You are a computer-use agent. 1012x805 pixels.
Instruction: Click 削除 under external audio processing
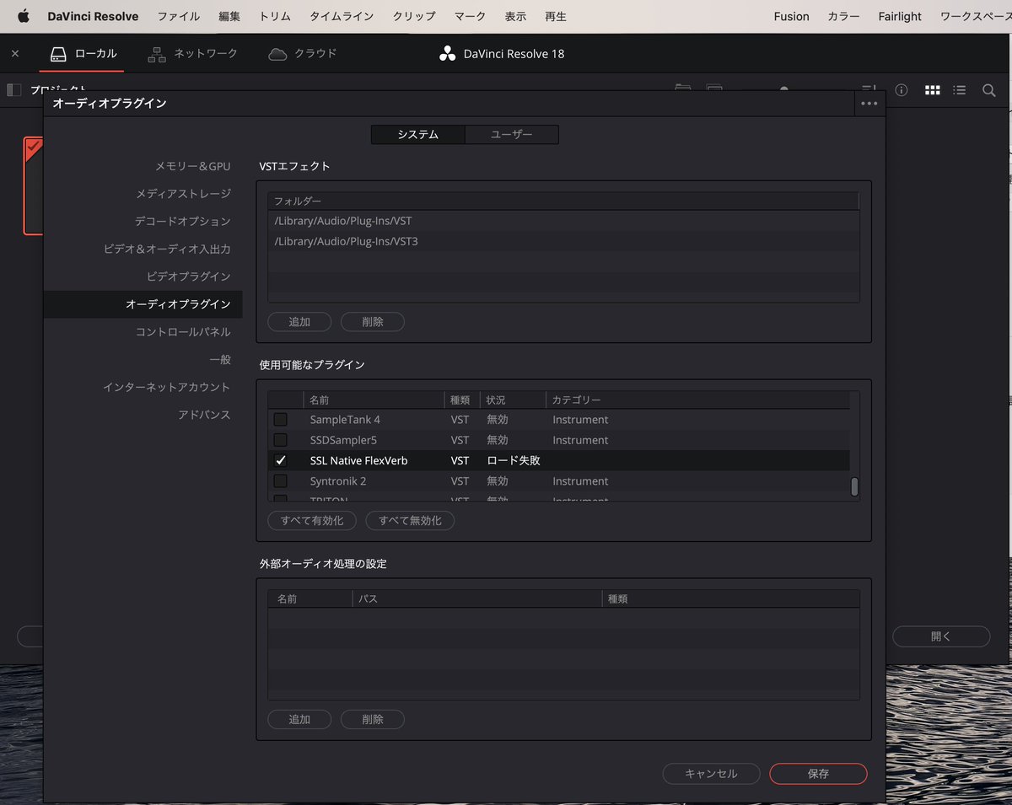373,720
